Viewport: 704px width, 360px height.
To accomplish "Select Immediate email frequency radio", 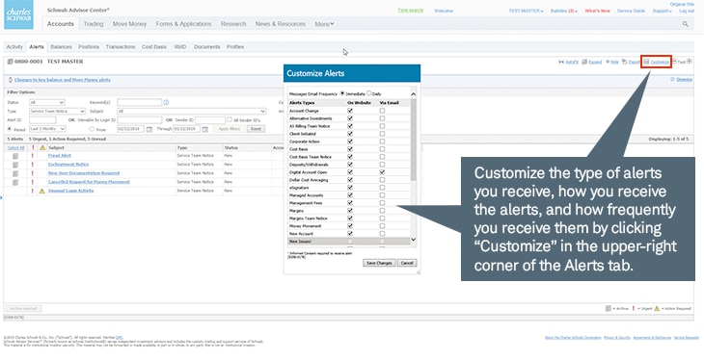I will 342,93.
